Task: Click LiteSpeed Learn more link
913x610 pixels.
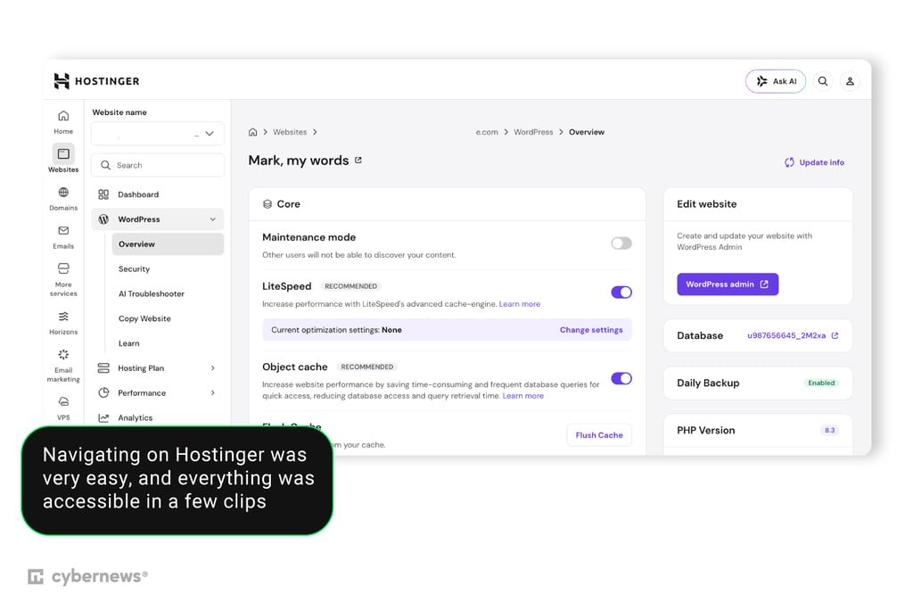Action: [520, 304]
